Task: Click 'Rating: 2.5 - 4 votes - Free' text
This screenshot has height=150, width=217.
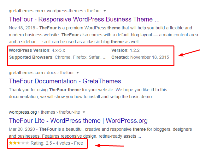Action: [x=57, y=143]
